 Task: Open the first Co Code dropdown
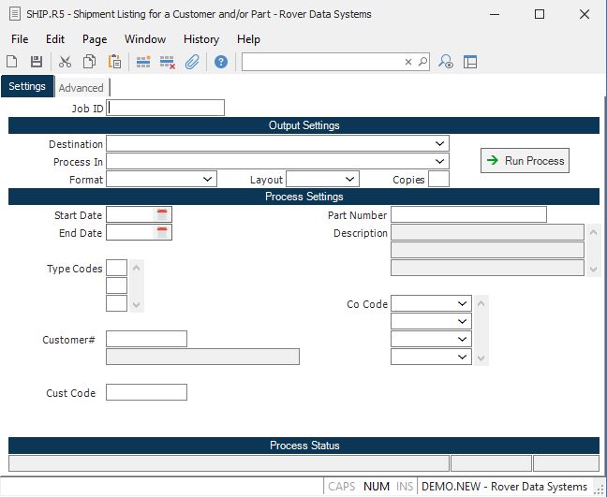point(463,304)
